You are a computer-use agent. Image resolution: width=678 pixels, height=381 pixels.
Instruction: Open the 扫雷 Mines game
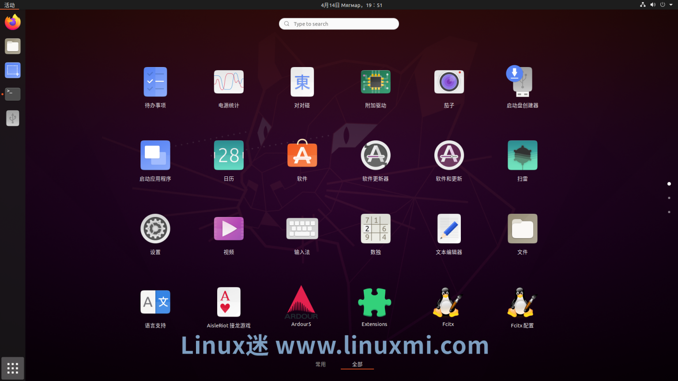(x=522, y=155)
